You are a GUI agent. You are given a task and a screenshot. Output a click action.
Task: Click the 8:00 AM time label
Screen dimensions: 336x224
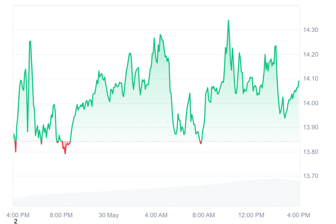(x=203, y=215)
